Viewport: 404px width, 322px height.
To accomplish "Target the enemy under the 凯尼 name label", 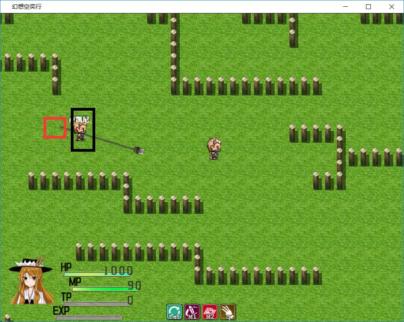I will (81, 132).
